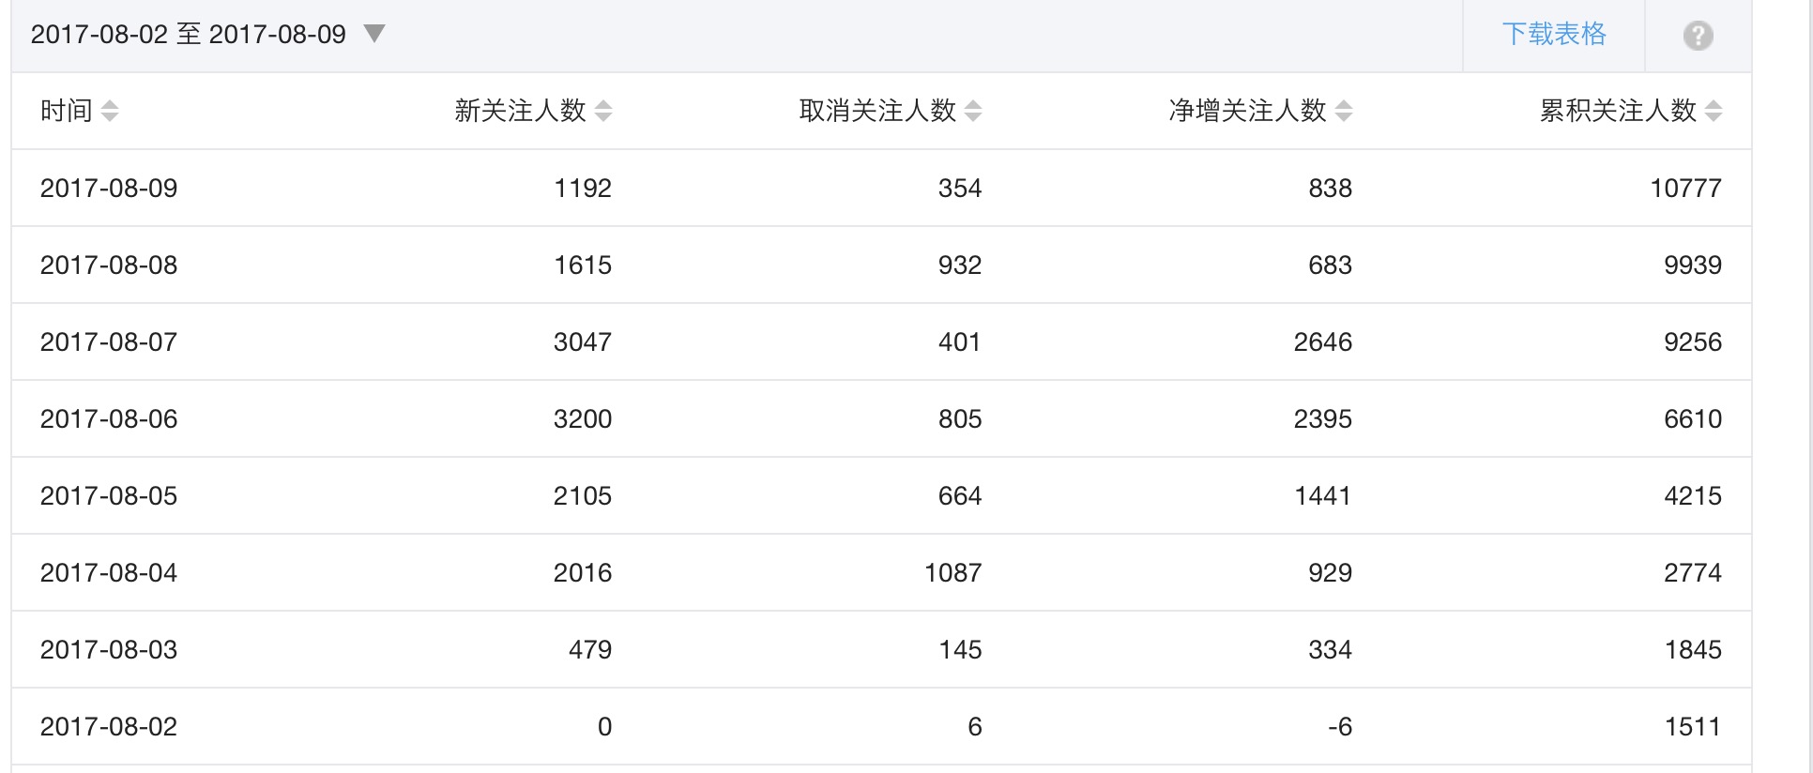The image size is (1813, 773).
Task: Click net increase value 334
Action: pos(1331,649)
